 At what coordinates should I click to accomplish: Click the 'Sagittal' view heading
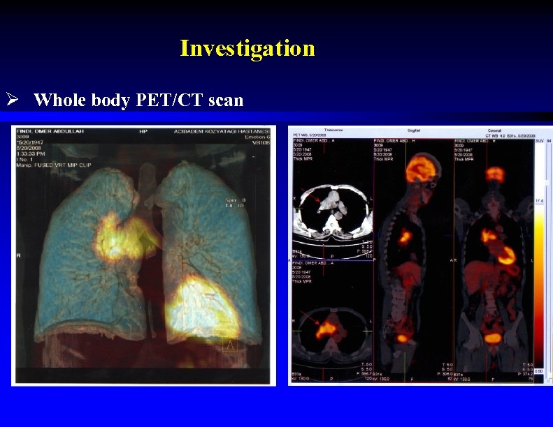tap(414, 130)
